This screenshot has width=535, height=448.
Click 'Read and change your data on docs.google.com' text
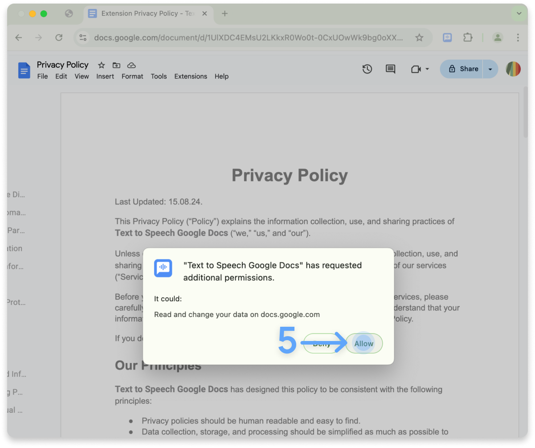click(x=237, y=314)
